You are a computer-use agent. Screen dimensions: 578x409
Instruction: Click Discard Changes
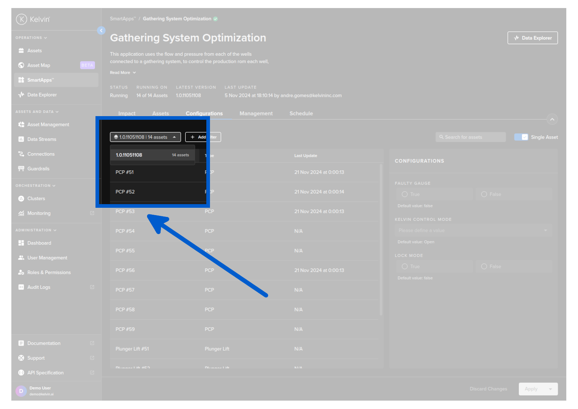pyautogui.click(x=488, y=389)
